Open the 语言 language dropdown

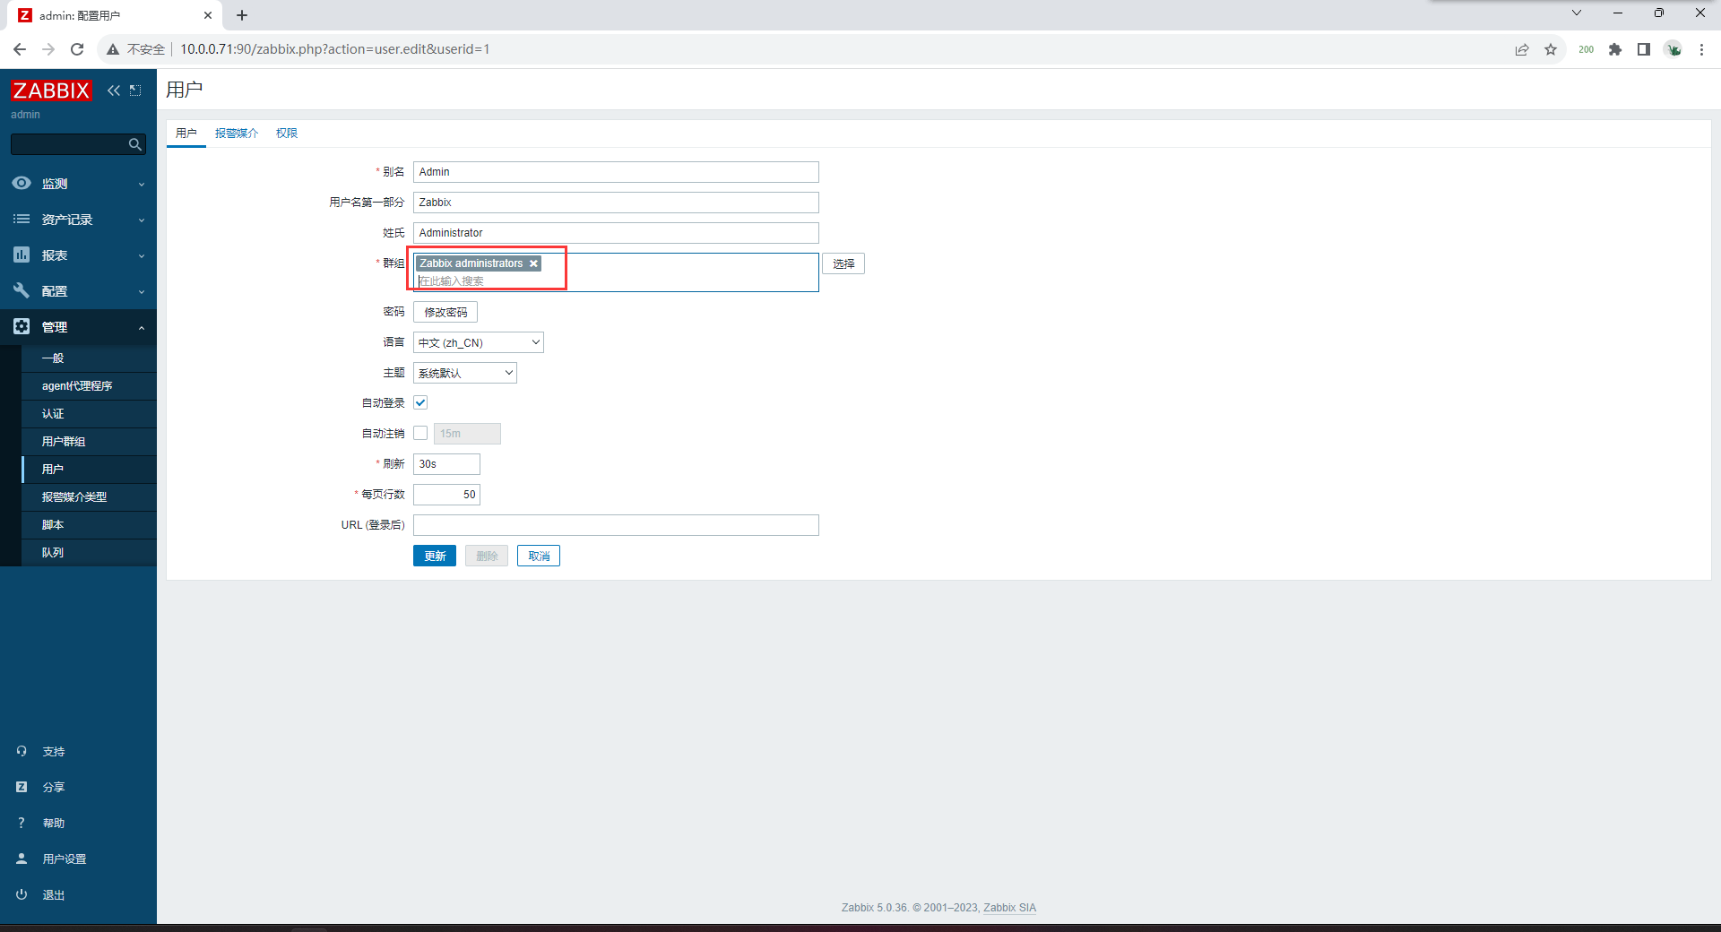[x=479, y=342]
